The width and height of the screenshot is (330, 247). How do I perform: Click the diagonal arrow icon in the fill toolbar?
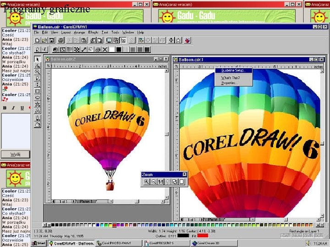84,49
